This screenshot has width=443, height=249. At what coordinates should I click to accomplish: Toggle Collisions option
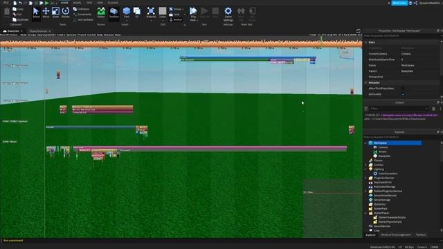click(81, 9)
